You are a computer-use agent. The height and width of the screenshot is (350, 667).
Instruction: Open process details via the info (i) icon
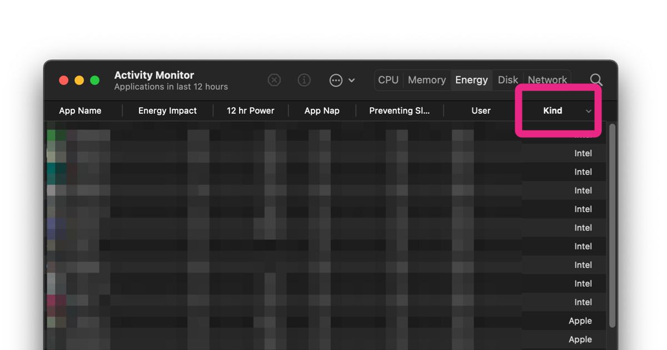(304, 80)
